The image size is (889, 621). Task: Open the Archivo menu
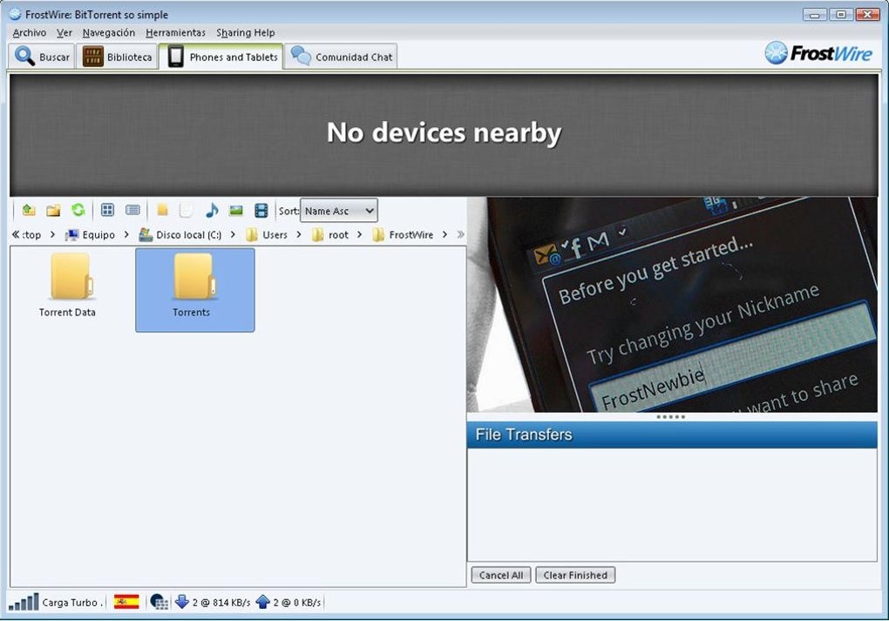tap(30, 33)
